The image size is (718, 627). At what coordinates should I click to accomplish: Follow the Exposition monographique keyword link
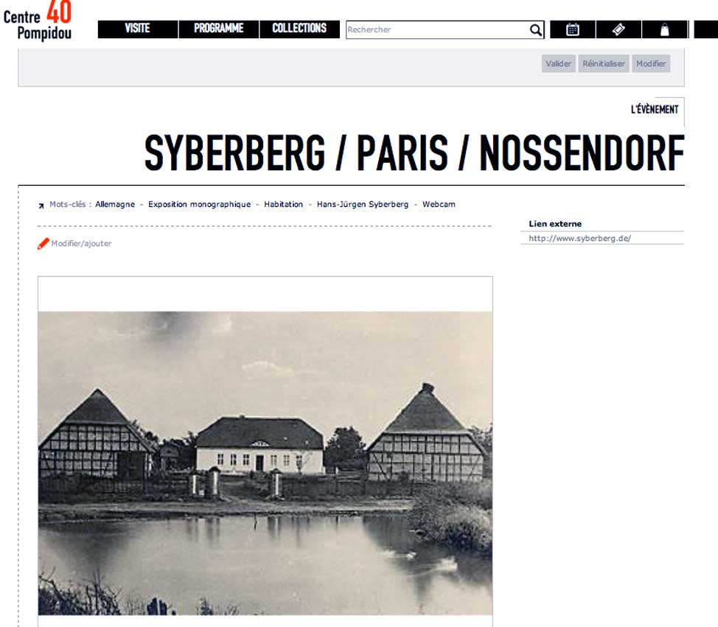tap(199, 204)
